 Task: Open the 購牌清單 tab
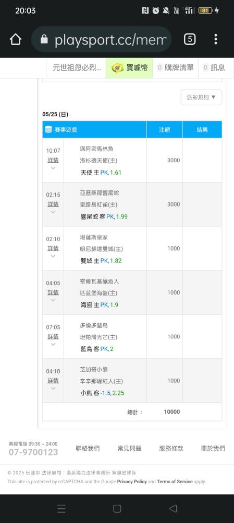tap(176, 68)
